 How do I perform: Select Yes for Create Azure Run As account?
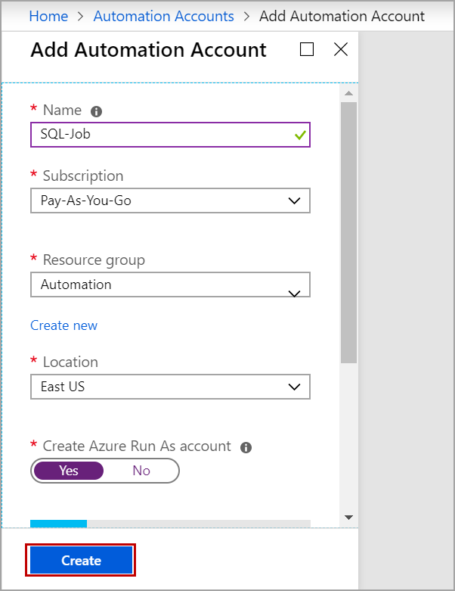pos(69,471)
